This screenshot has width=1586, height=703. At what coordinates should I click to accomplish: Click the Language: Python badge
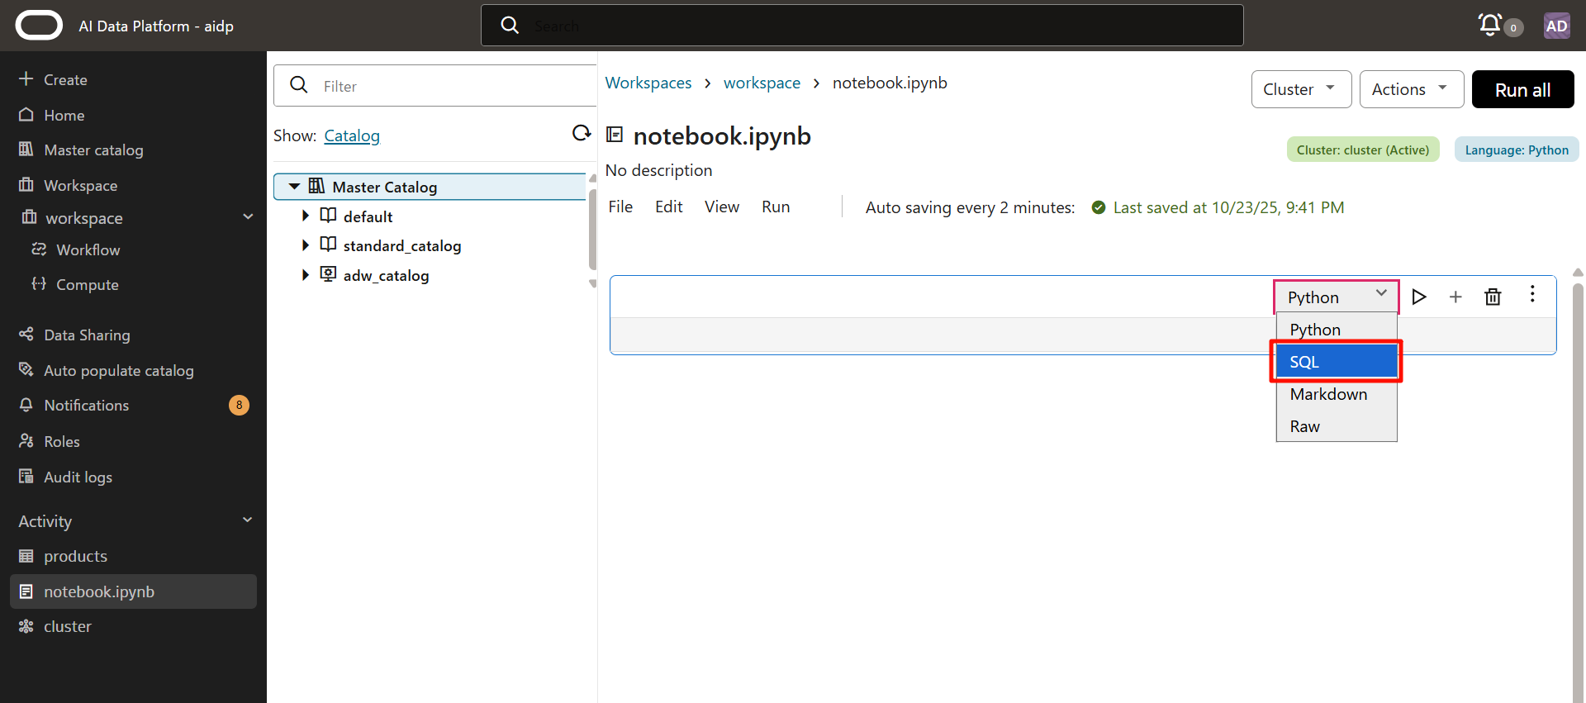(1517, 150)
